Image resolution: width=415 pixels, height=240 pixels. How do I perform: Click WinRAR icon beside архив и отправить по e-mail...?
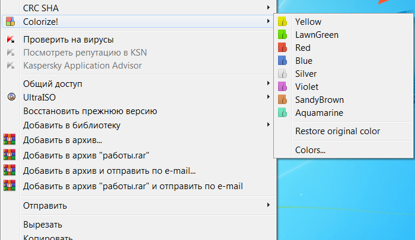click(x=9, y=170)
